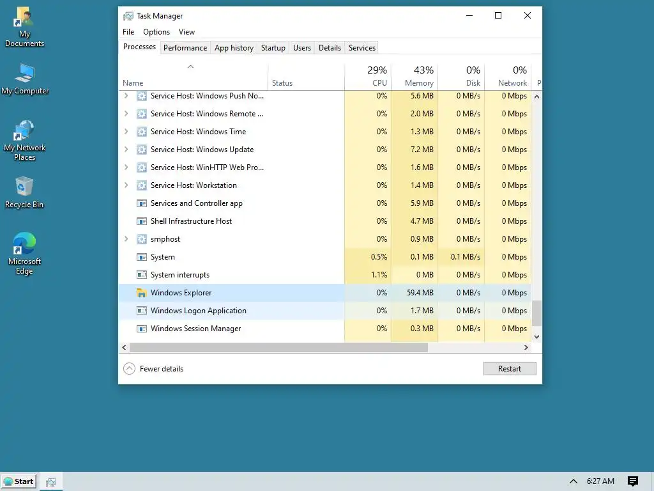Sort by the Memory column header
This screenshot has width=654, height=491.
(x=414, y=77)
